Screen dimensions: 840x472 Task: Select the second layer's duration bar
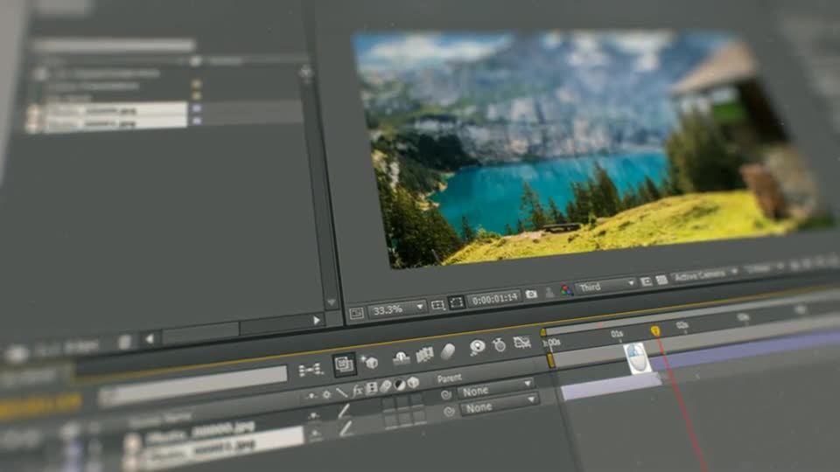[x=612, y=387]
